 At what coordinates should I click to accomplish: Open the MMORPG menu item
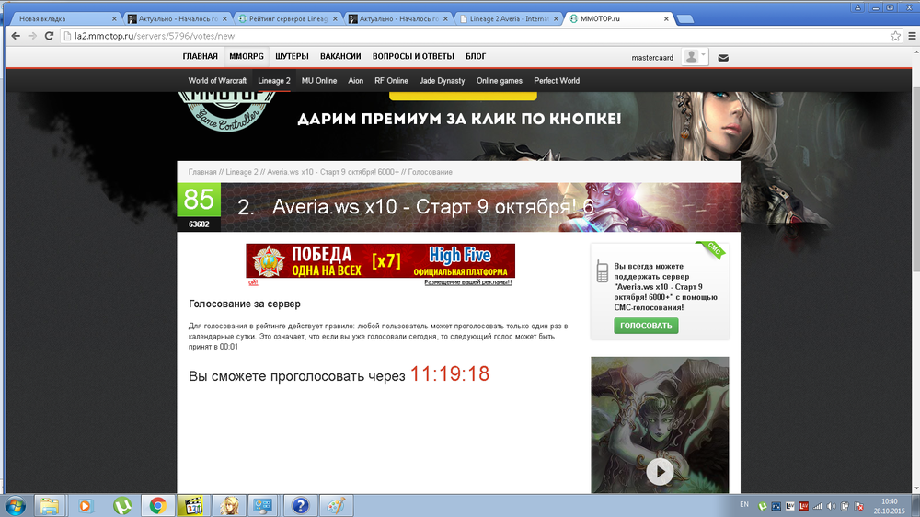tap(247, 56)
